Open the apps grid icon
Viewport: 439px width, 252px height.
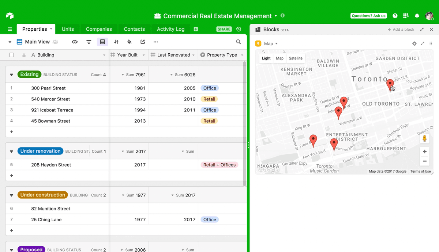[x=406, y=16]
